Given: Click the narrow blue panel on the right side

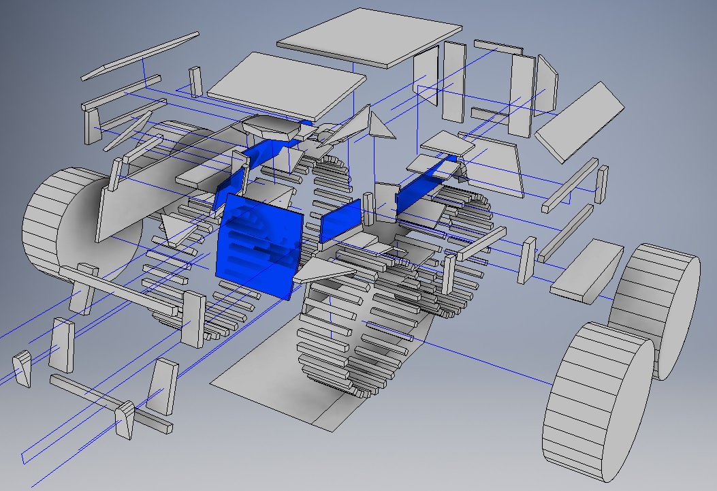Looking at the screenshot, I should (424, 184).
